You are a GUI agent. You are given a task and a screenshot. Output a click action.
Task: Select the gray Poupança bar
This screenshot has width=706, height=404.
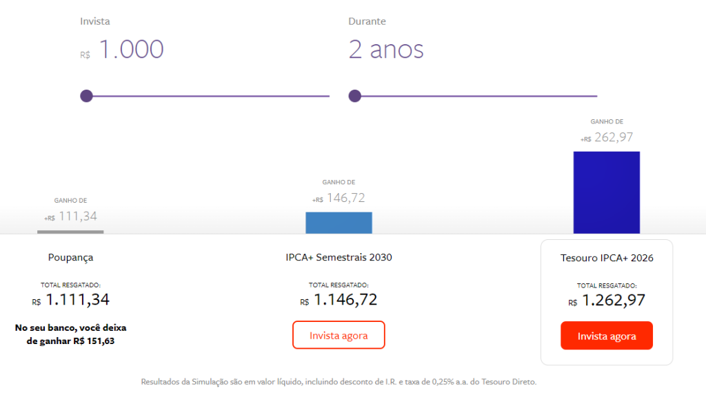pos(70,232)
